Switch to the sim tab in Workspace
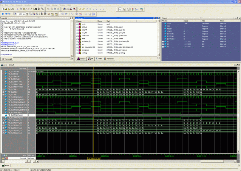Image resolution: width=241 pixels, height=171 pixels. pyautogui.click(x=91, y=59)
